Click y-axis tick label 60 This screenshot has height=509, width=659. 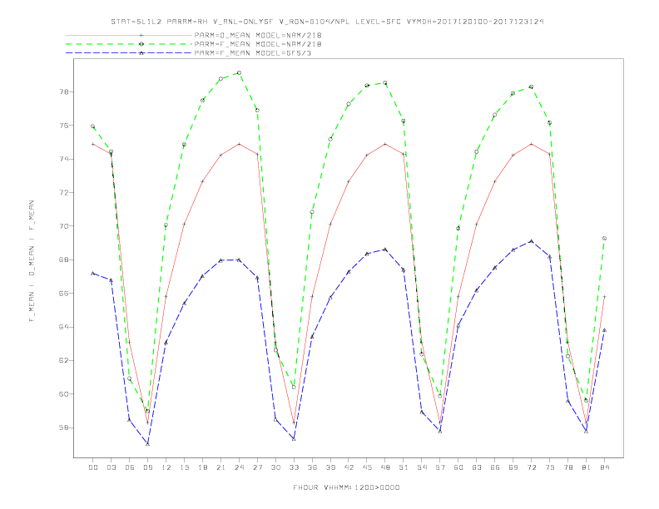coord(64,394)
